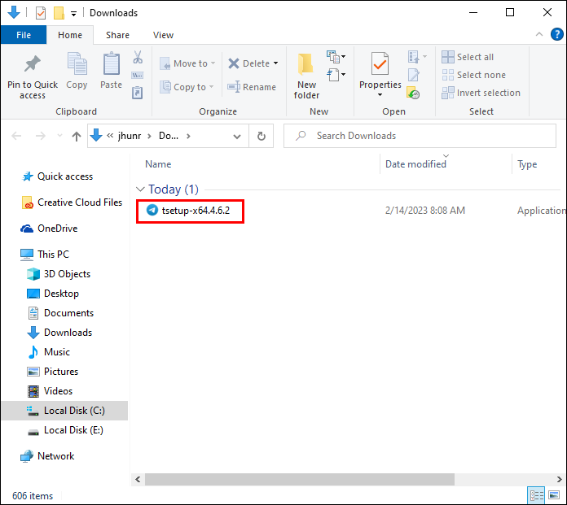Open Properties with the checkmark icon
Image resolution: width=567 pixels, height=505 pixels.
tap(380, 65)
